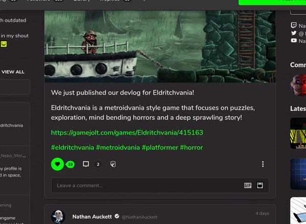Image resolution: width=306 pixels, height=224 pixels.
Task: Click VIEW ALL in left sidebar
Action: coord(13,72)
